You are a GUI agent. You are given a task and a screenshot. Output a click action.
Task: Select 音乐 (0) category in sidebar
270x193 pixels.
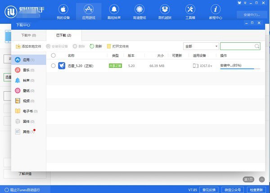tap(29, 70)
